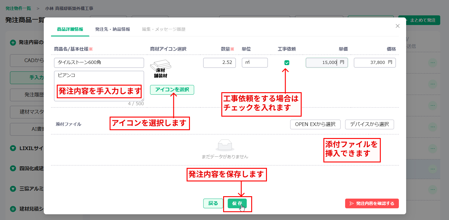Click unit price field 15,000 円
Viewport: 449px width, 220px height.
pyautogui.click(x=327, y=63)
